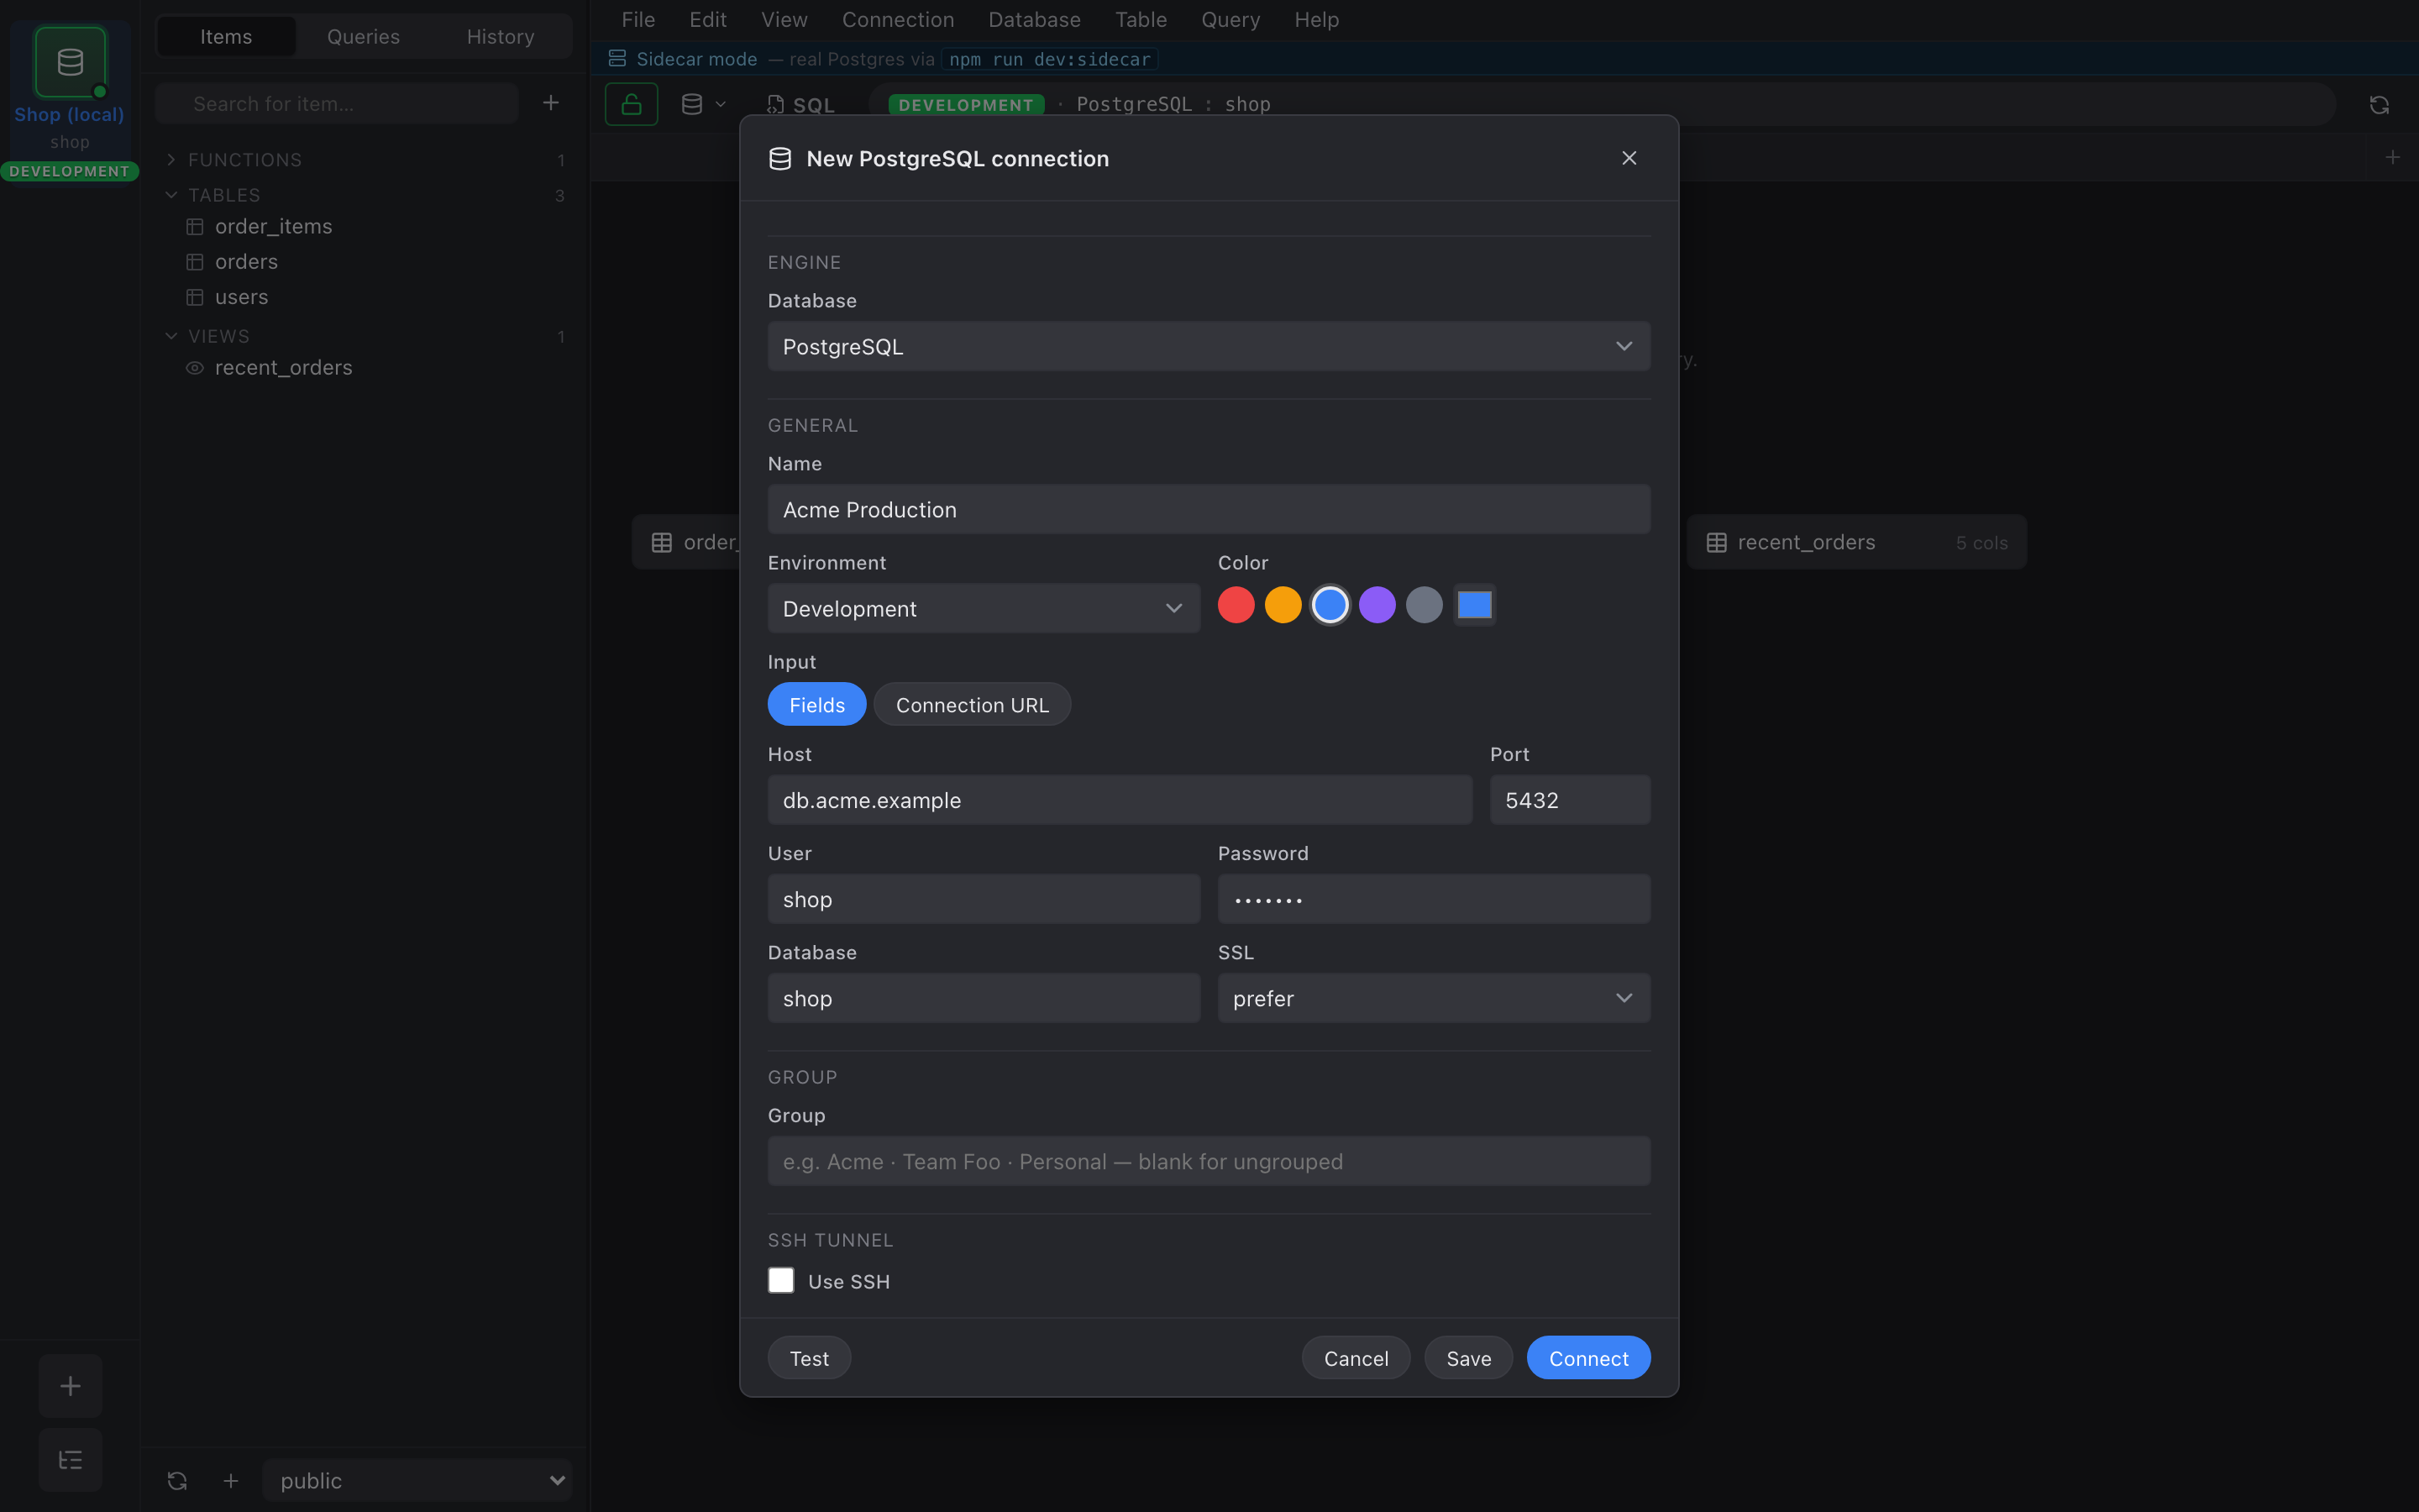The image size is (2419, 1512).
Task: Click the Connect button
Action: click(x=1588, y=1358)
